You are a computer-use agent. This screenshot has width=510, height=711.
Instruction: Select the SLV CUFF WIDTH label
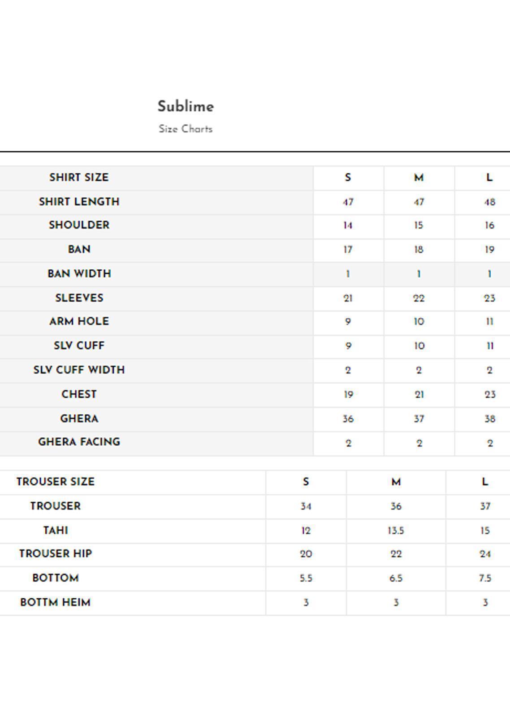(x=79, y=370)
